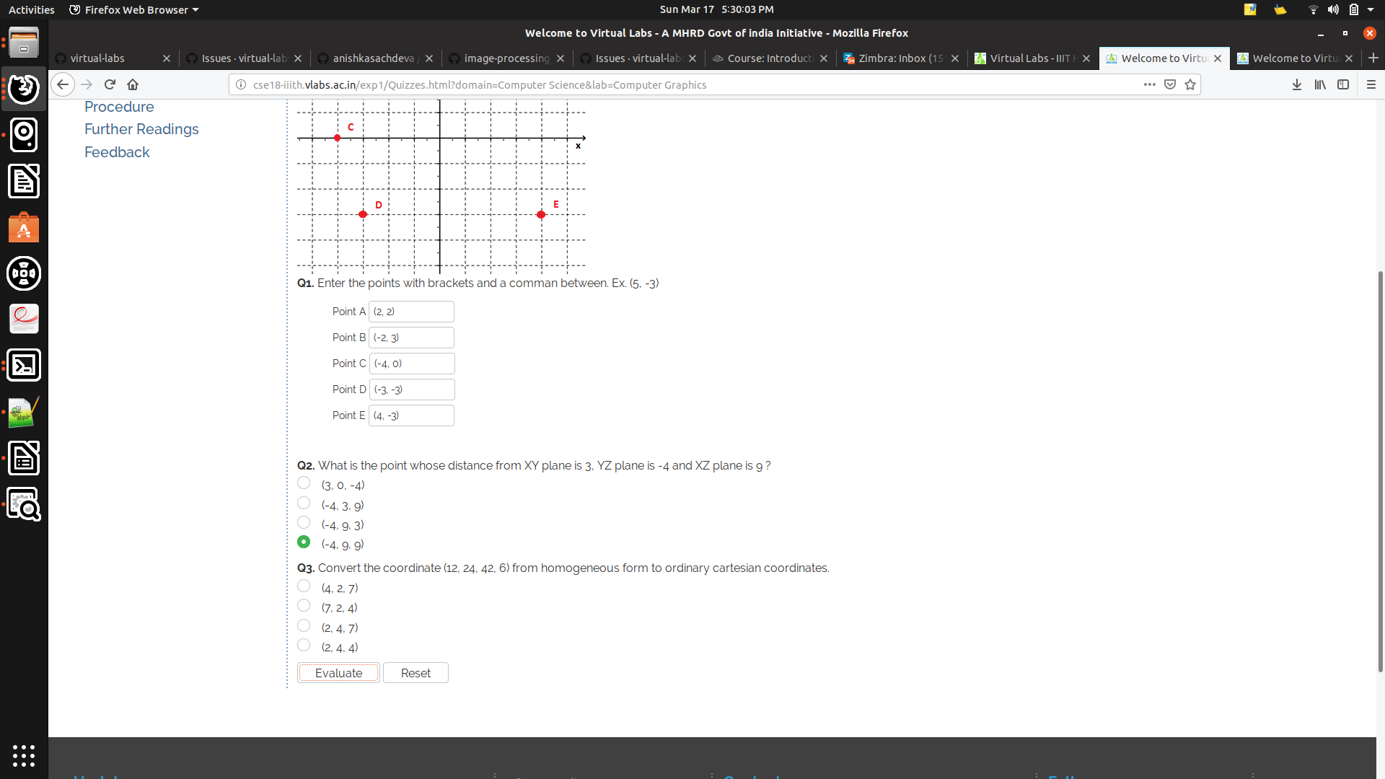
Task: Toggle the Firefox sidebar icon
Action: point(1344,84)
